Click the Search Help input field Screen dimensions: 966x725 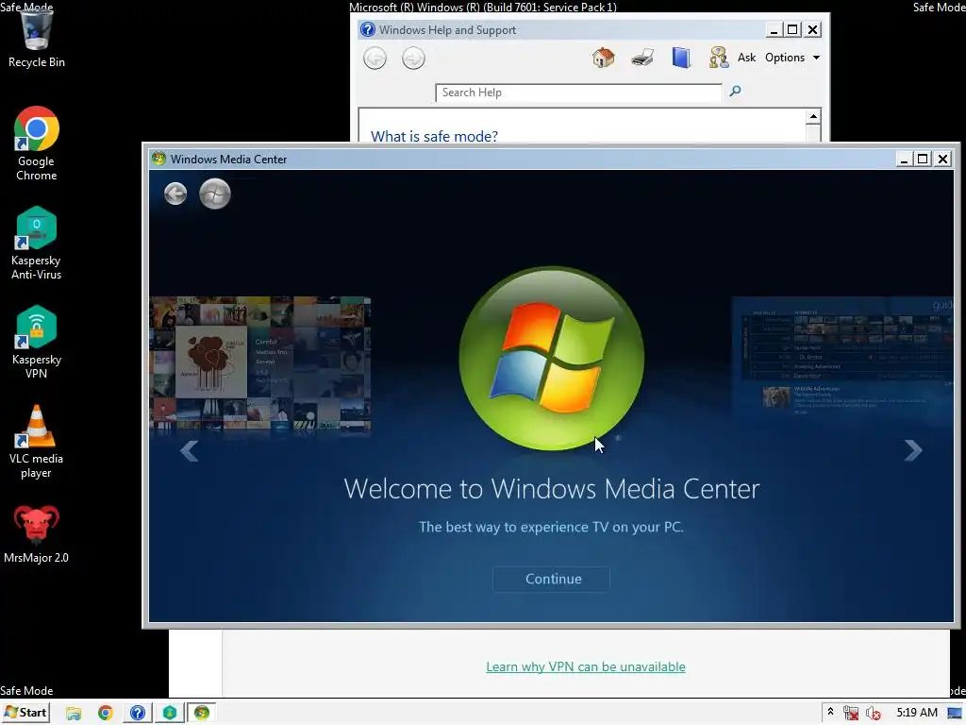point(578,93)
